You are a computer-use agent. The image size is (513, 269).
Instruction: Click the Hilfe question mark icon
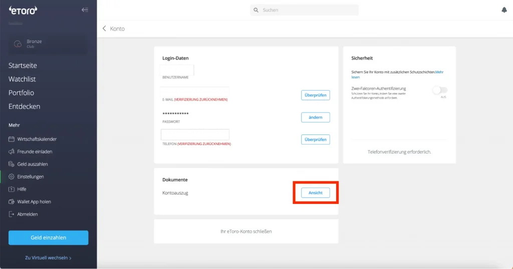pos(12,189)
